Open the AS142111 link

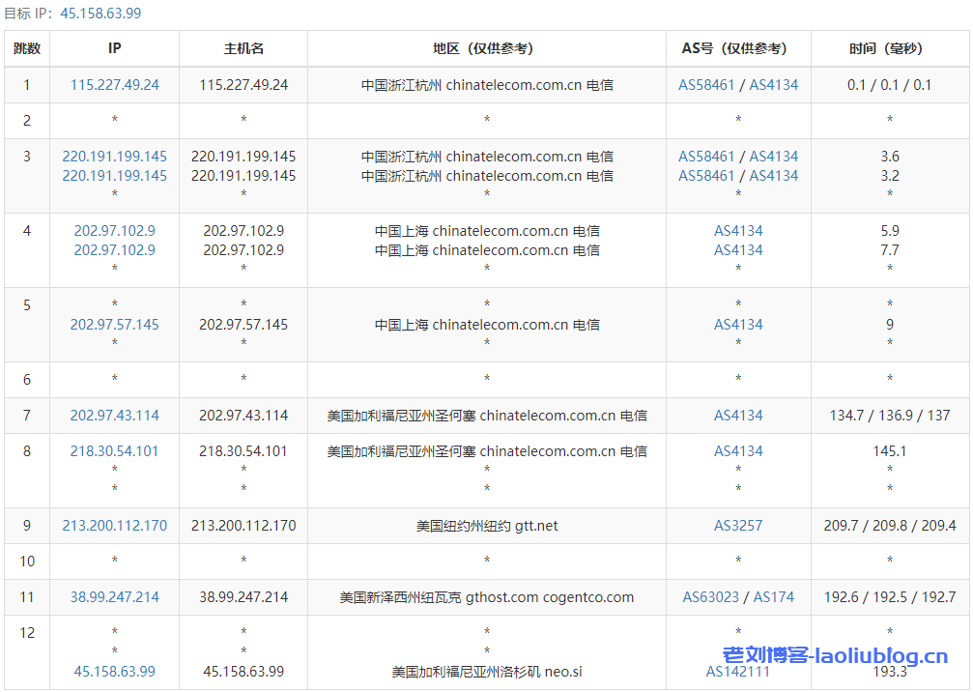738,672
